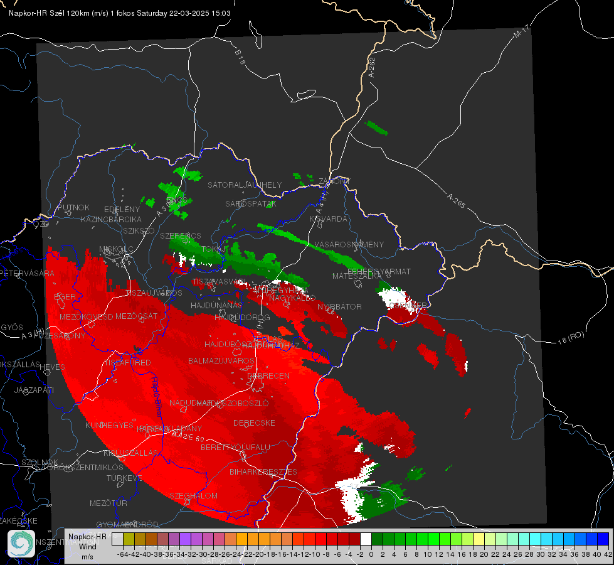This screenshot has height=565, width=614.
Task: Click the BERETTYOUJFALU label
Action: point(235,448)
